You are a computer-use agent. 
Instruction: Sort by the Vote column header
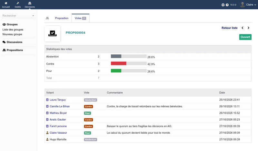86,93
